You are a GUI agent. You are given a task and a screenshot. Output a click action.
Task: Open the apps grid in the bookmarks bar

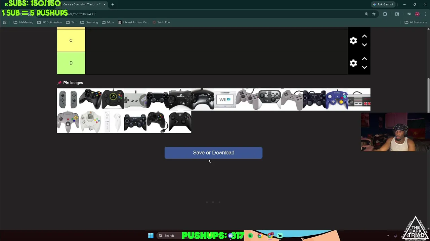click(x=5, y=22)
